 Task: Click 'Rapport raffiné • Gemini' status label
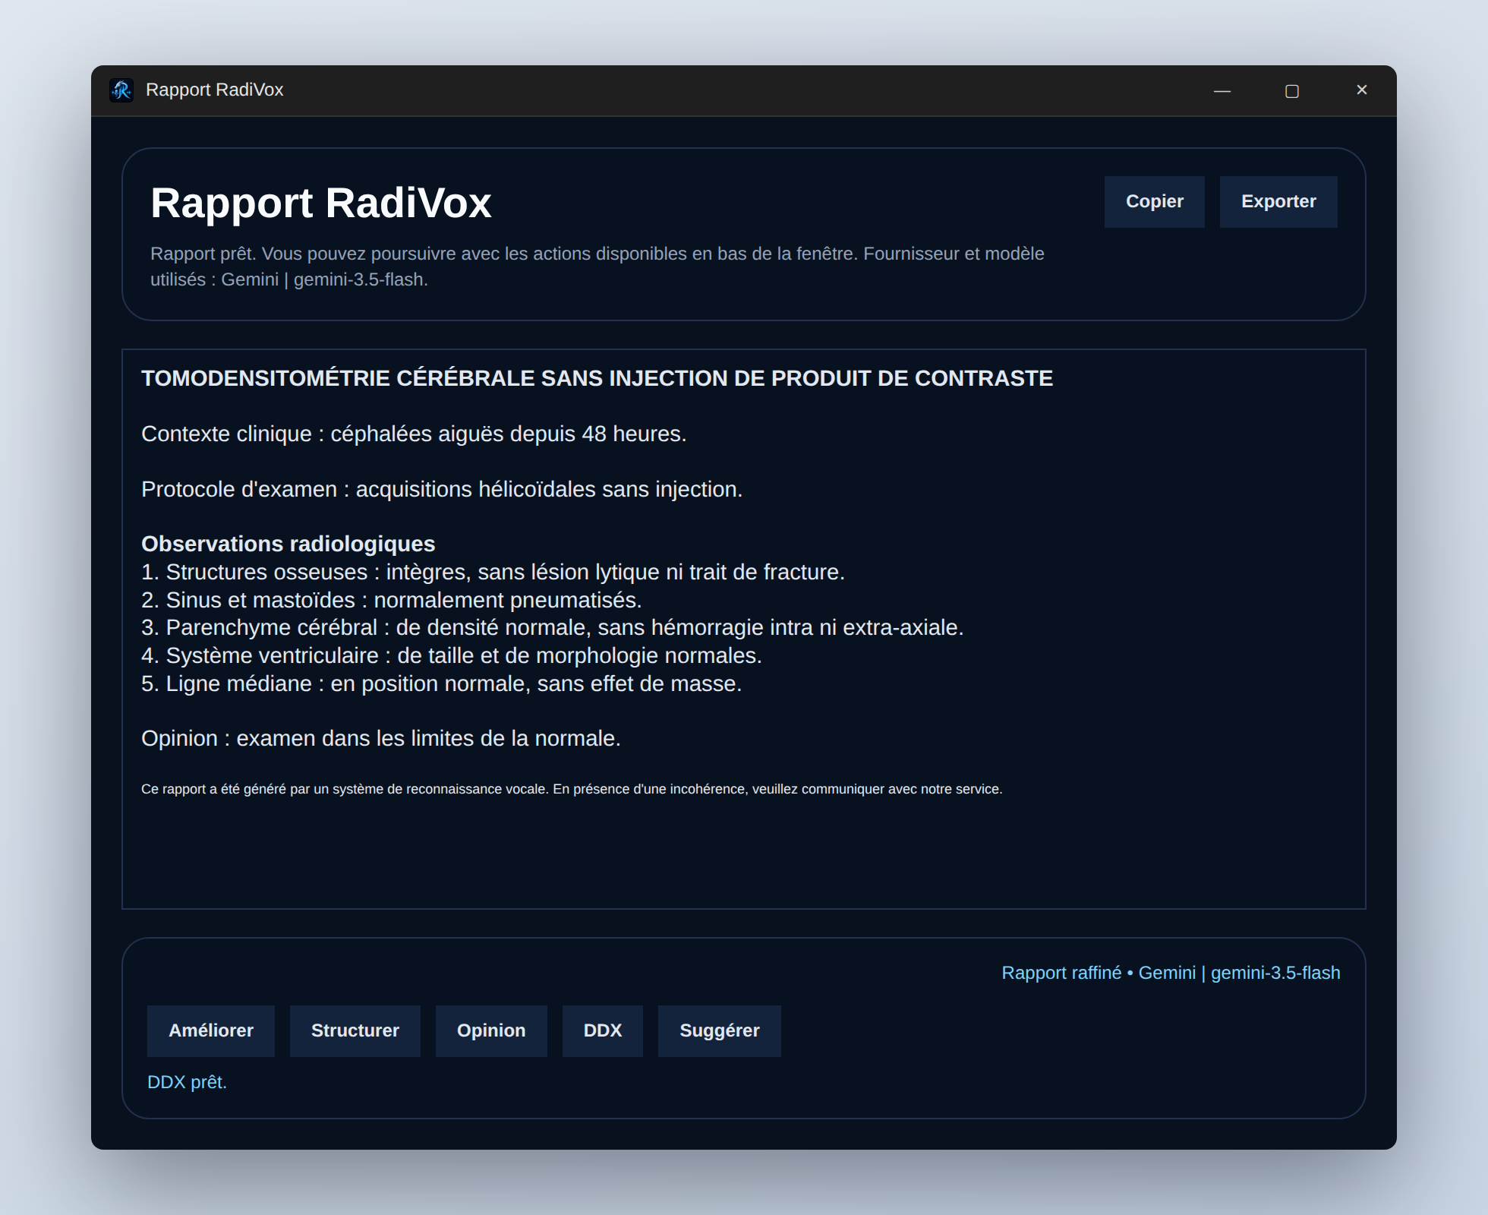[x=1171, y=973]
